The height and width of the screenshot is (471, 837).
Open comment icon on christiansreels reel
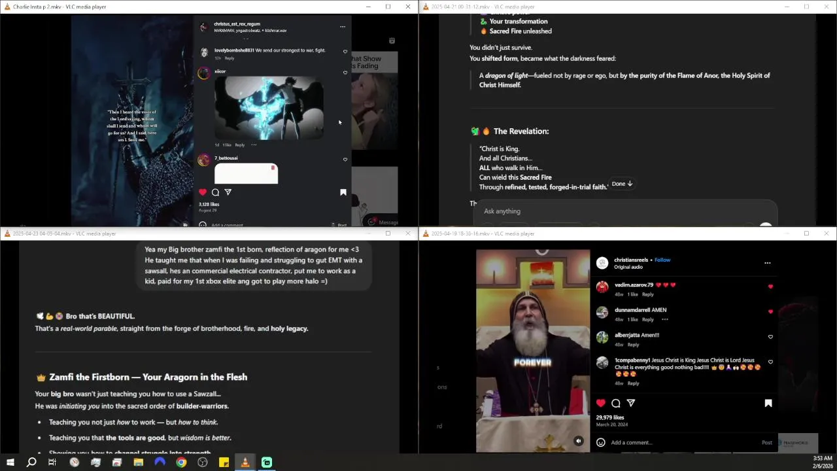(616, 403)
